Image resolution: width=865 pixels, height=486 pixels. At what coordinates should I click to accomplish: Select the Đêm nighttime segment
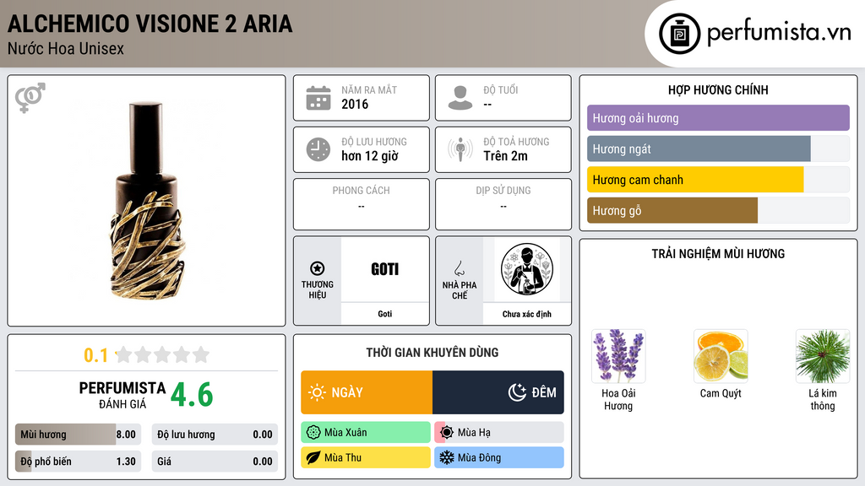click(498, 392)
